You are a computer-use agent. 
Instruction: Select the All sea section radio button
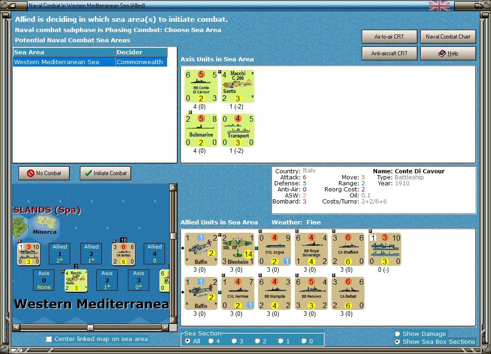point(187,341)
